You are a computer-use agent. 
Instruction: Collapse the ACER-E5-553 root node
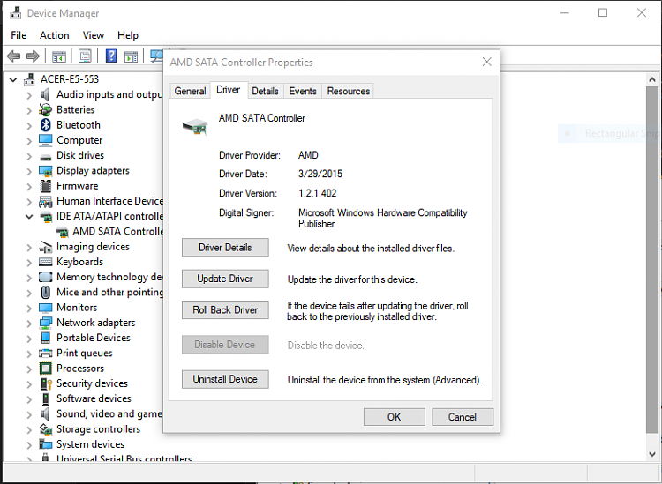click(13, 79)
